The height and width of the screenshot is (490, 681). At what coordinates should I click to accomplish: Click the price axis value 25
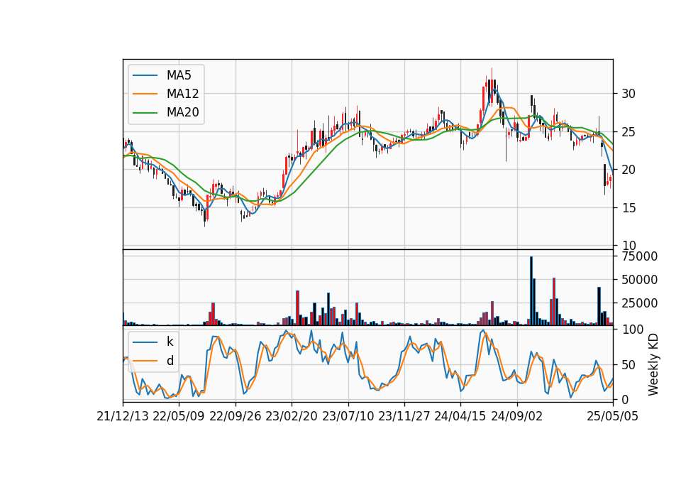point(629,132)
